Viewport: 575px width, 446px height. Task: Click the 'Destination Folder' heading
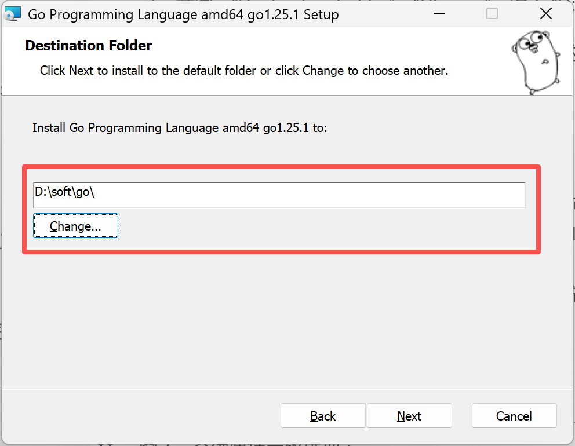(x=88, y=45)
